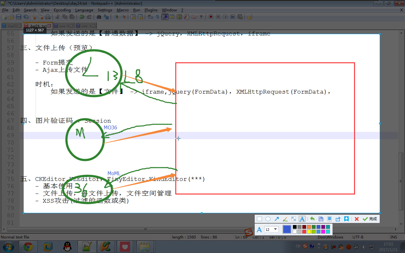Viewport: 405px width, 253px height.
Task: Undo the last annotation stroke
Action: tap(312, 219)
